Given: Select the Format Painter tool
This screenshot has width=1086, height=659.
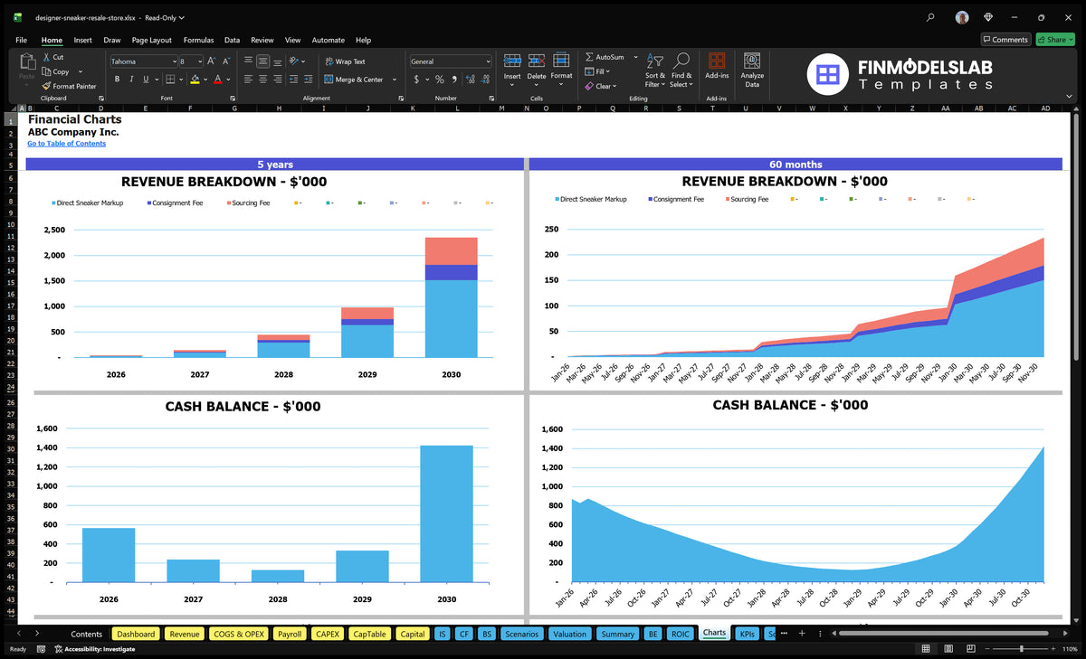Looking at the screenshot, I should click(69, 86).
